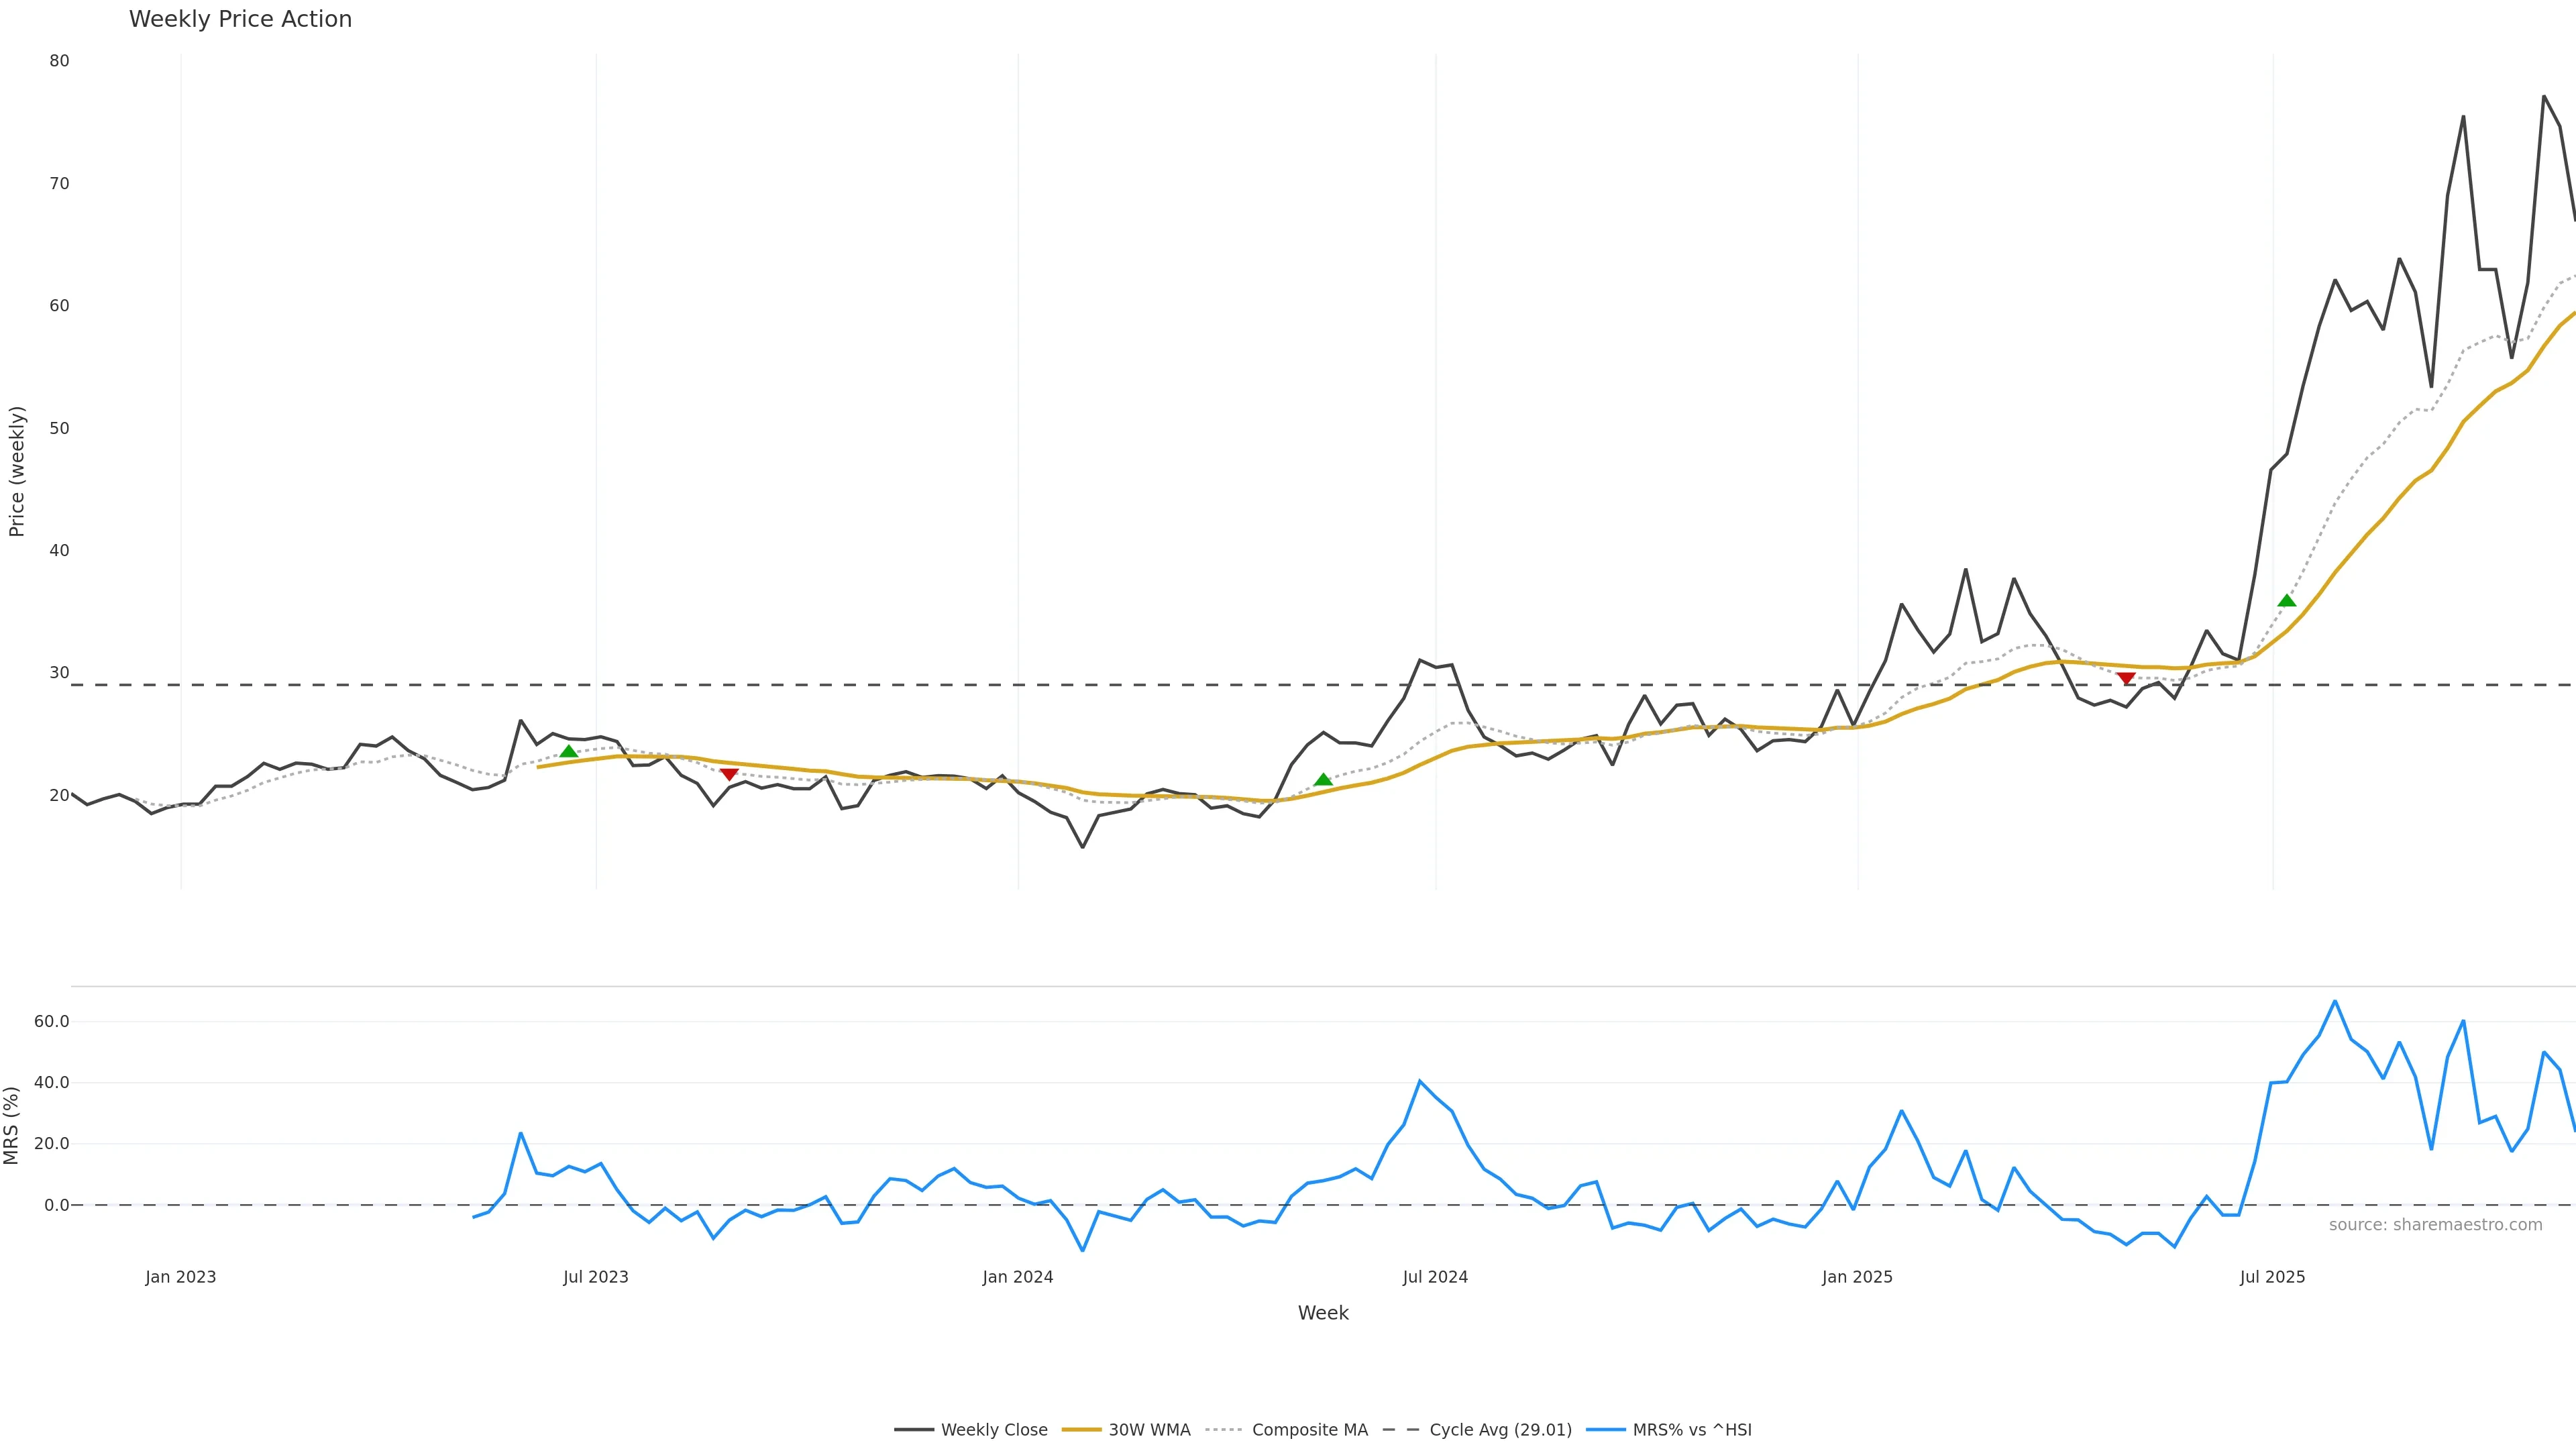
Task: Click the green up-triangle marker near May 2024
Action: coord(1323,779)
